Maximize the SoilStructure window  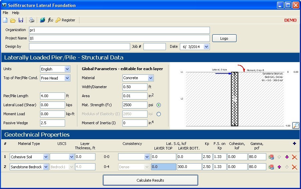288,5
